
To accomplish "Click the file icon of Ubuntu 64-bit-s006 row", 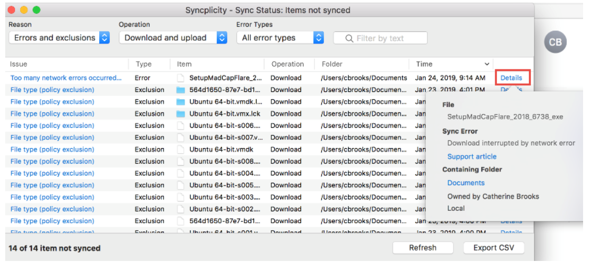I will tap(180, 126).
